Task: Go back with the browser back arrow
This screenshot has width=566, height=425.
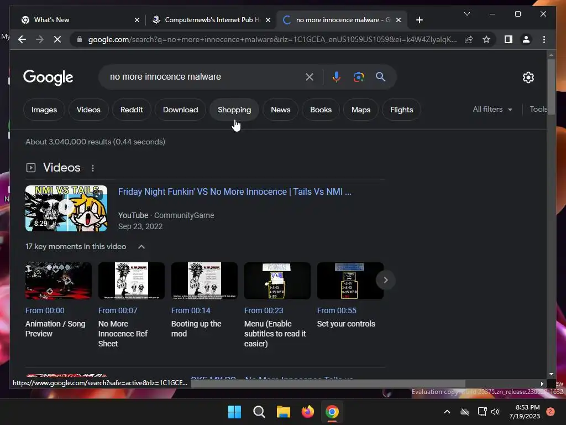Action: pyautogui.click(x=22, y=39)
